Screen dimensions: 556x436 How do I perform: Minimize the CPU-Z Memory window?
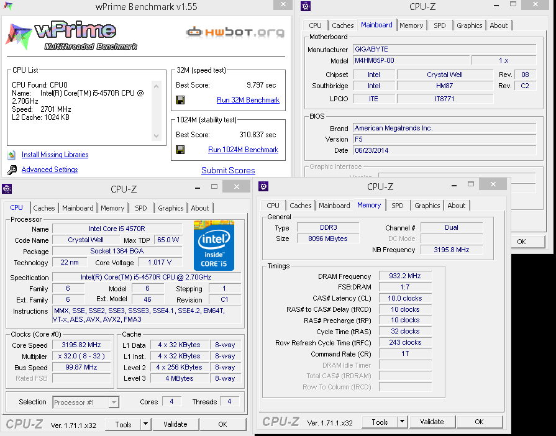(454, 185)
